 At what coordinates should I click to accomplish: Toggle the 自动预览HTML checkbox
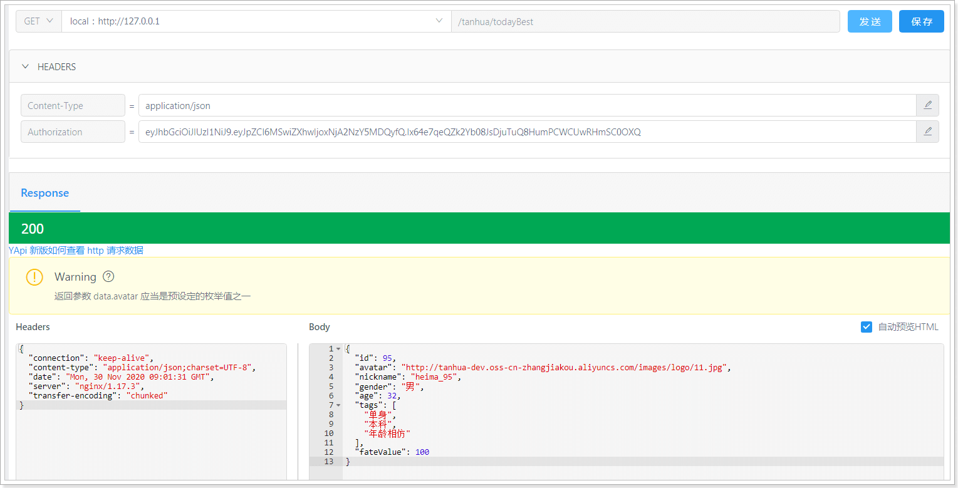click(867, 327)
